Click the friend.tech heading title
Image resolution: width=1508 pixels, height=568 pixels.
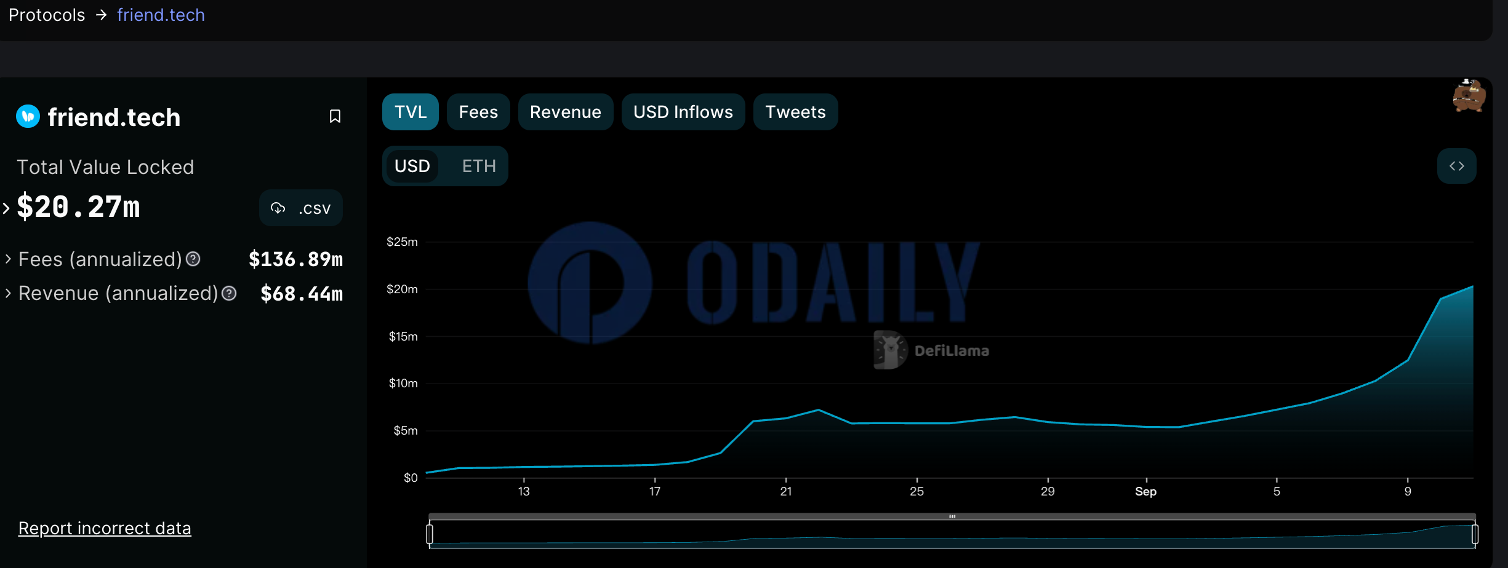(x=114, y=117)
